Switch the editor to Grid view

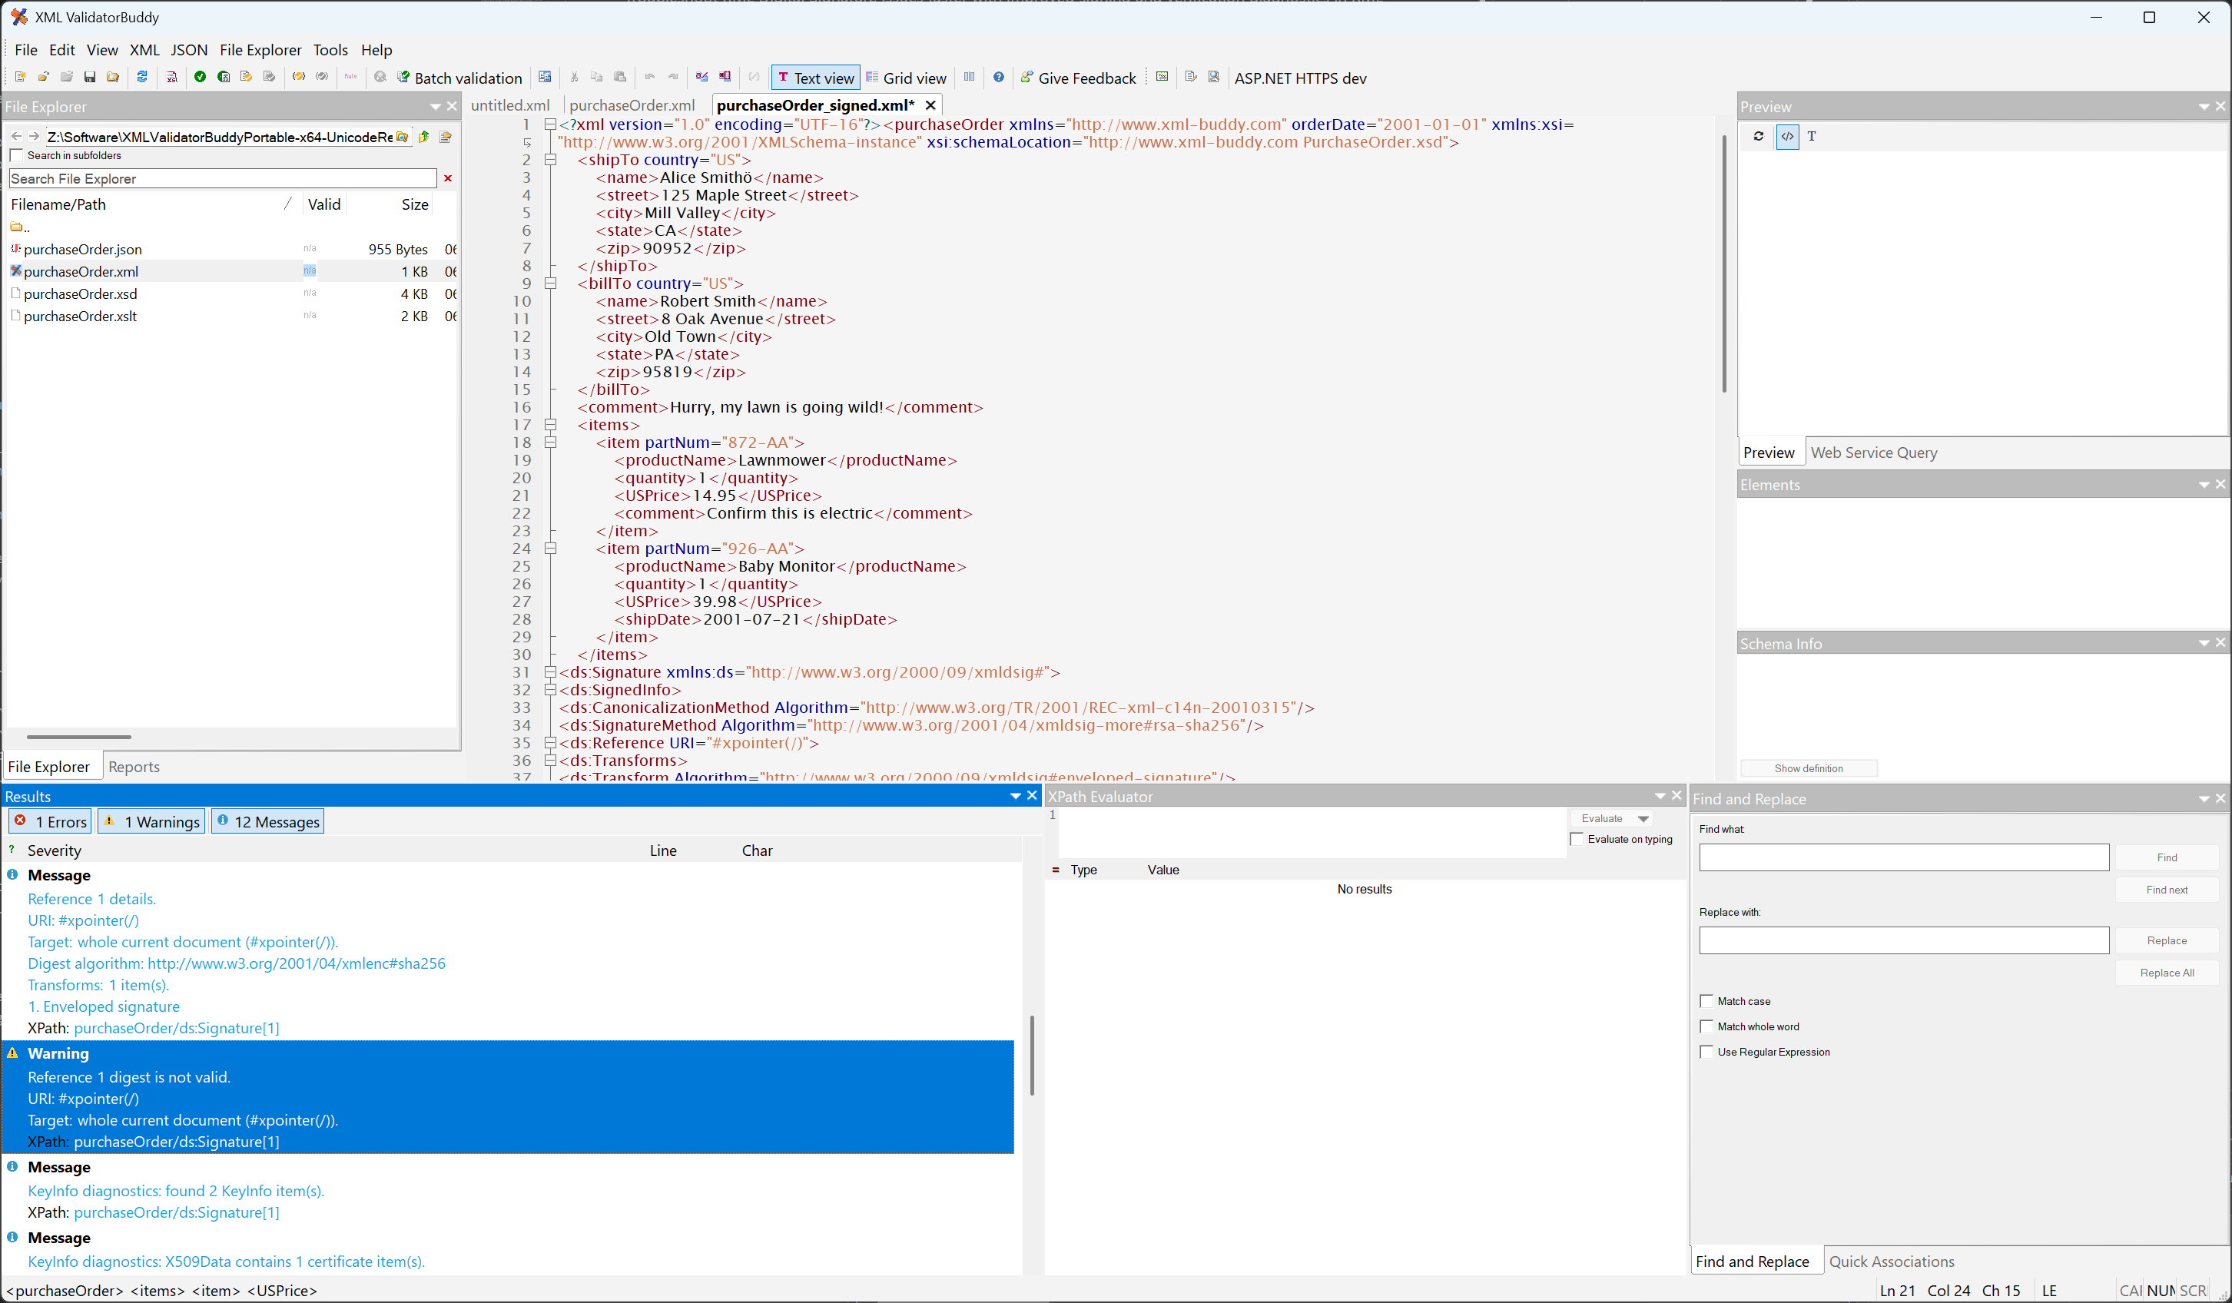pyautogui.click(x=906, y=78)
